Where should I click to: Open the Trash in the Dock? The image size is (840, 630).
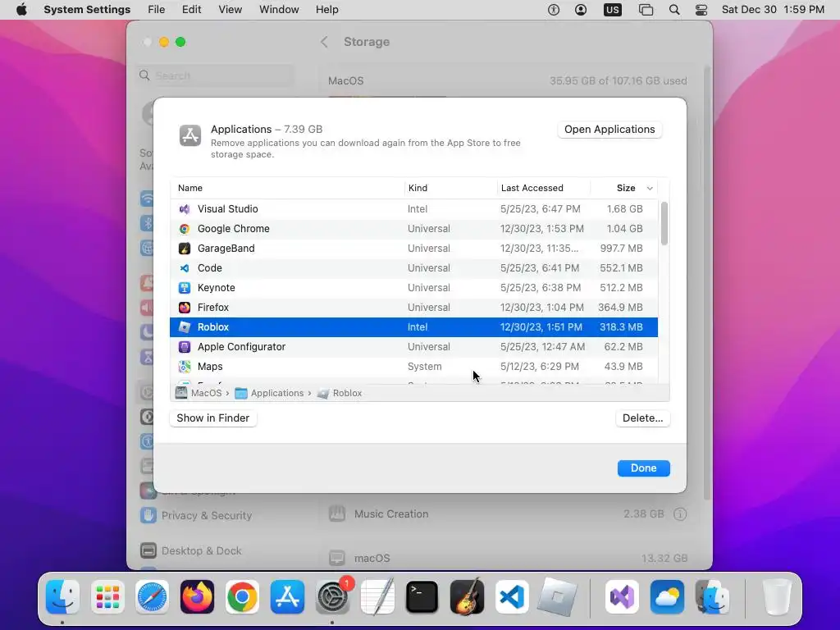click(x=777, y=596)
